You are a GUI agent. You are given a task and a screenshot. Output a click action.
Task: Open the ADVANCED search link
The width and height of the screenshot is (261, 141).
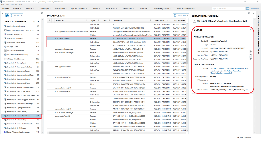pyautogui.click(x=255, y=8)
